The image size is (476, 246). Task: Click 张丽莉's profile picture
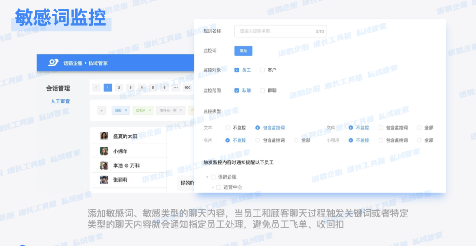tap(104, 180)
